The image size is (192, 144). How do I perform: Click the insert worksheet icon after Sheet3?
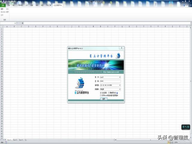[25, 140]
